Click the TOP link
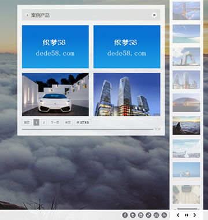The height and width of the screenshot is (220, 208). (x=157, y=129)
